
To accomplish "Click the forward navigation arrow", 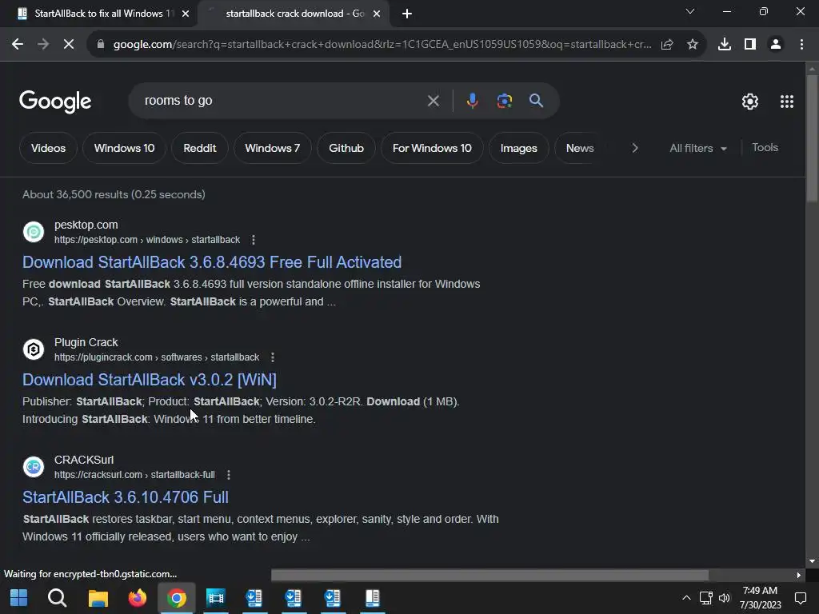I will [43, 45].
